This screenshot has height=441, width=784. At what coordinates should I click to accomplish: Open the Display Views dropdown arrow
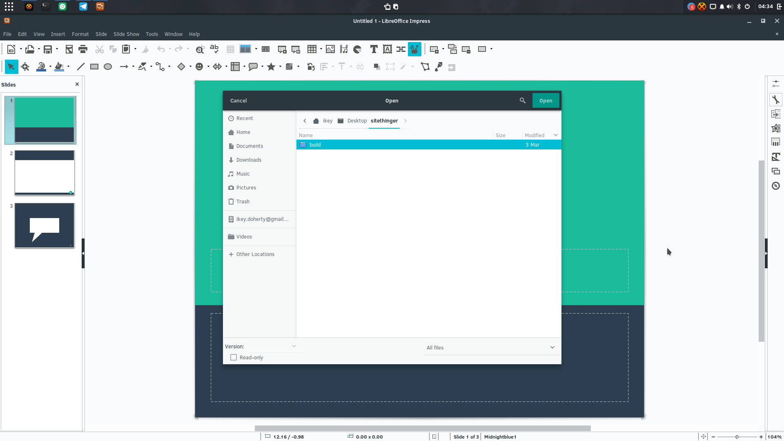[256, 49]
